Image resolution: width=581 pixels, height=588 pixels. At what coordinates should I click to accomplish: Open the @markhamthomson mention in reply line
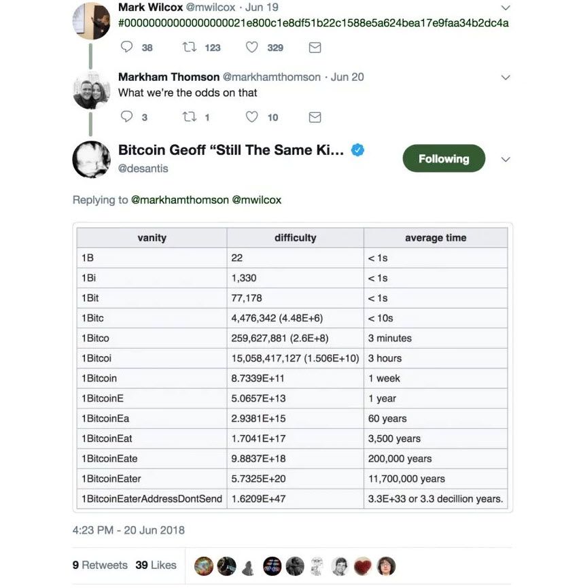[x=179, y=200]
